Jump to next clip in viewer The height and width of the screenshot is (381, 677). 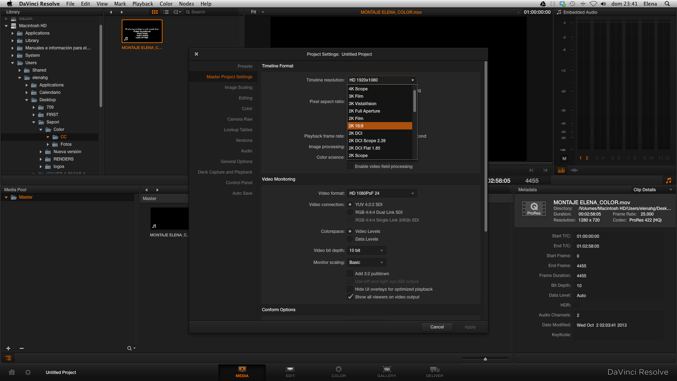point(531,170)
